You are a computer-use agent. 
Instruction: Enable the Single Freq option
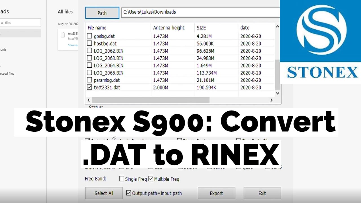pyautogui.click(x=122, y=179)
